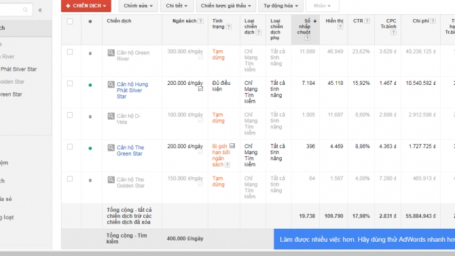This screenshot has width=455, height=256.
Task: Sort by Số nhấp chuột column arrow
Action: tap(315, 21)
